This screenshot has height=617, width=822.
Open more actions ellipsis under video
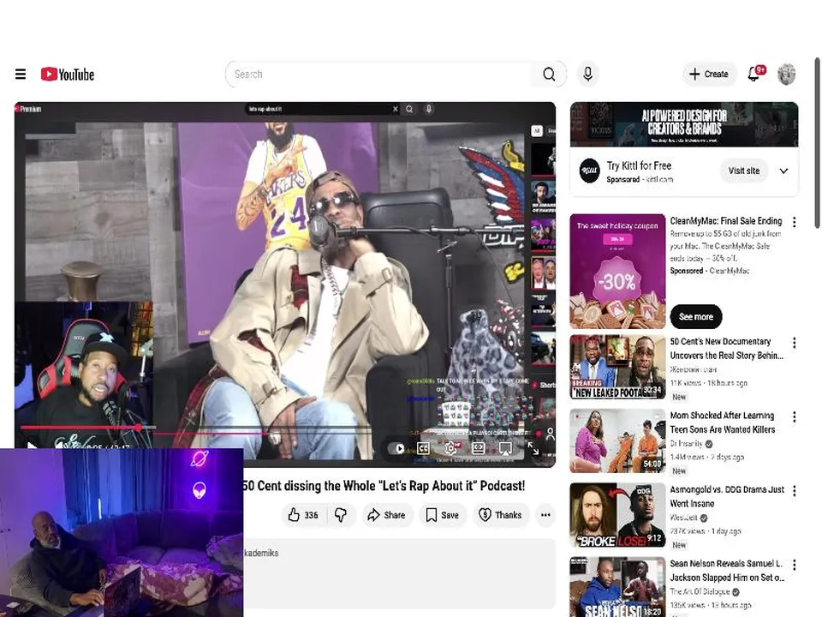(545, 515)
